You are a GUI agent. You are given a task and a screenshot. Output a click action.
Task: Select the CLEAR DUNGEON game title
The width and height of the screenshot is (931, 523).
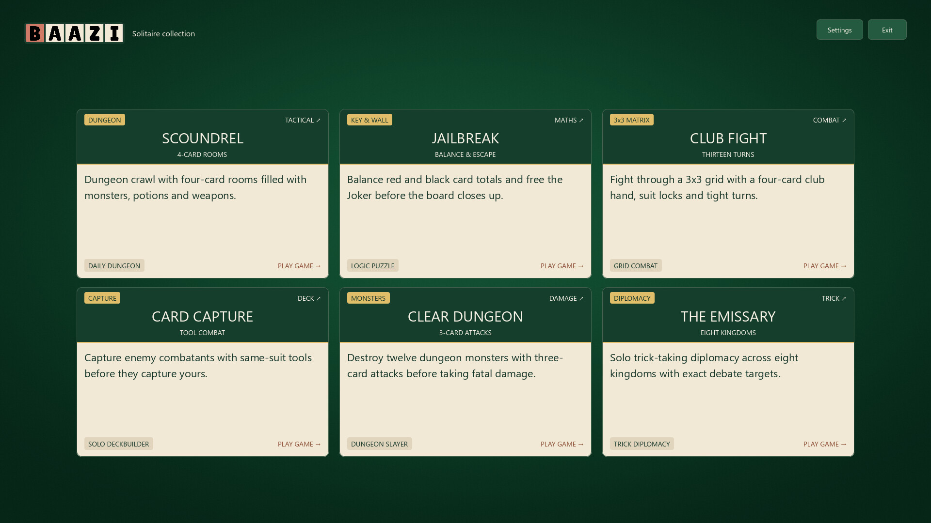pos(465,316)
